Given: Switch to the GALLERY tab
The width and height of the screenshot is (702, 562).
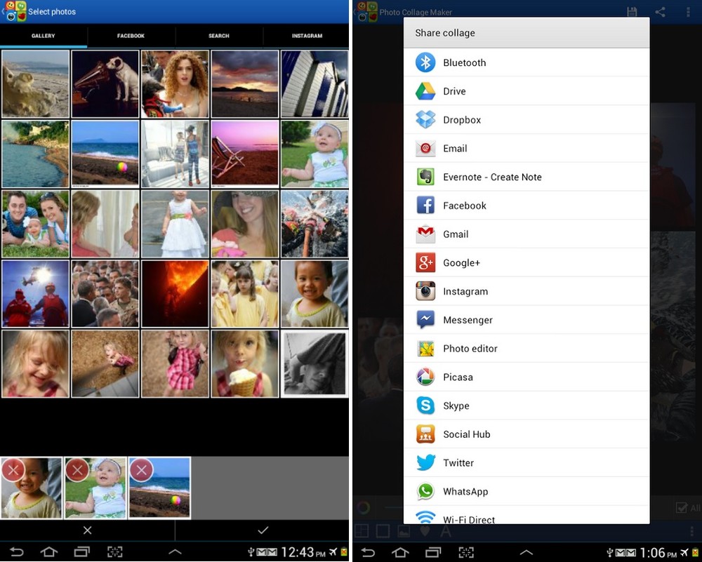Looking at the screenshot, I should 44,36.
